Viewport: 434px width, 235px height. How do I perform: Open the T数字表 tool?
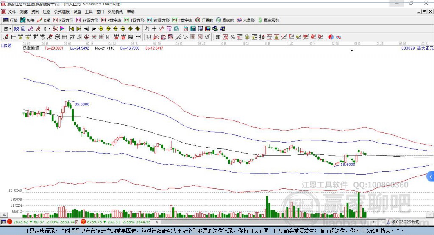[x=182, y=20]
